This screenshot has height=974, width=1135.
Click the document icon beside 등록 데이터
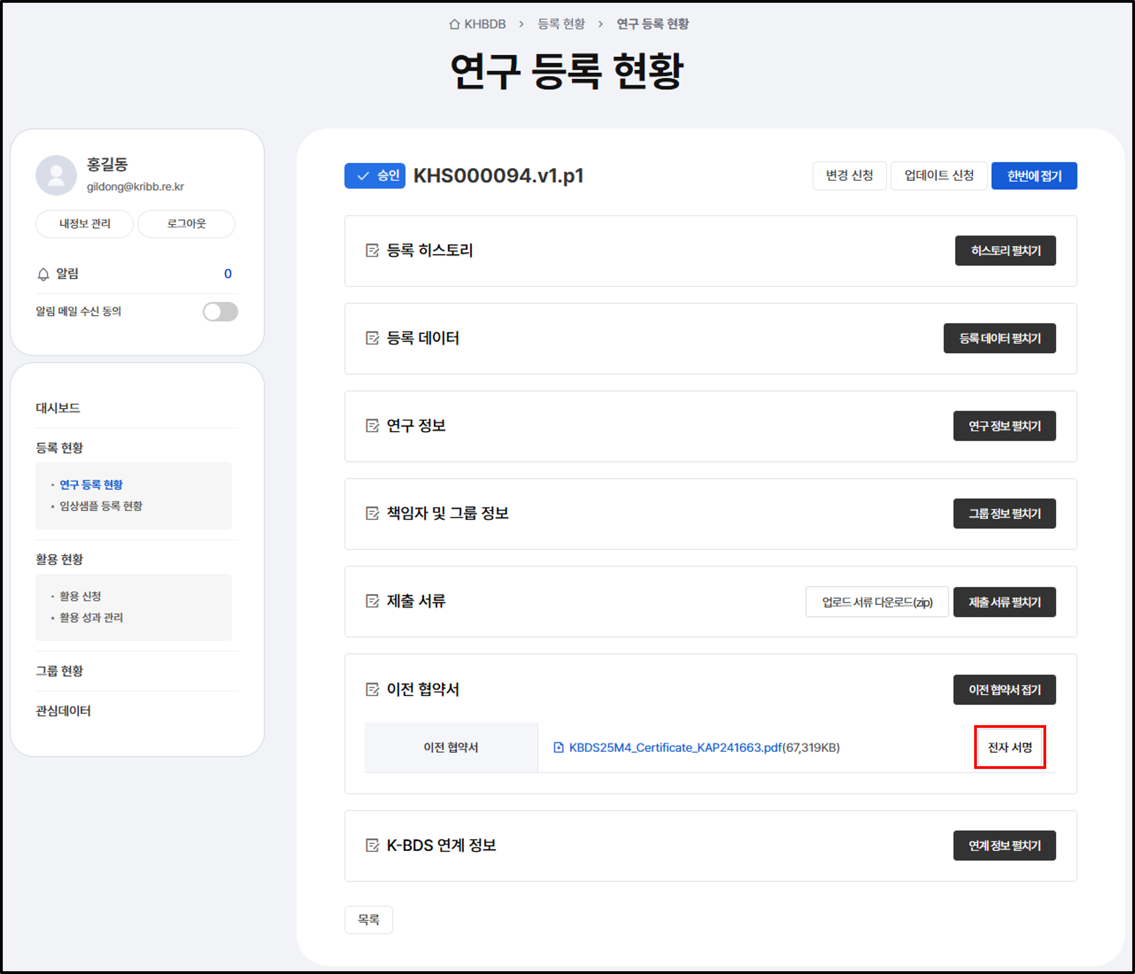tap(373, 338)
